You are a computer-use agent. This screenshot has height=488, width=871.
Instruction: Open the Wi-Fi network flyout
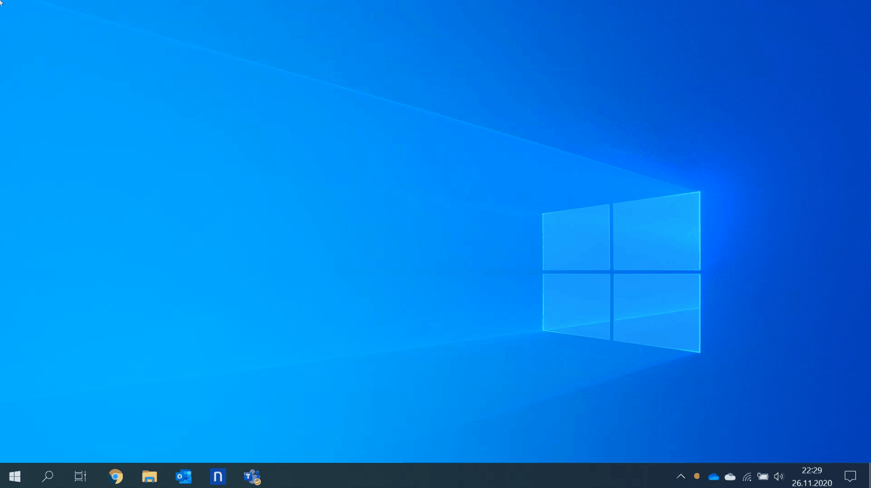[x=747, y=476]
